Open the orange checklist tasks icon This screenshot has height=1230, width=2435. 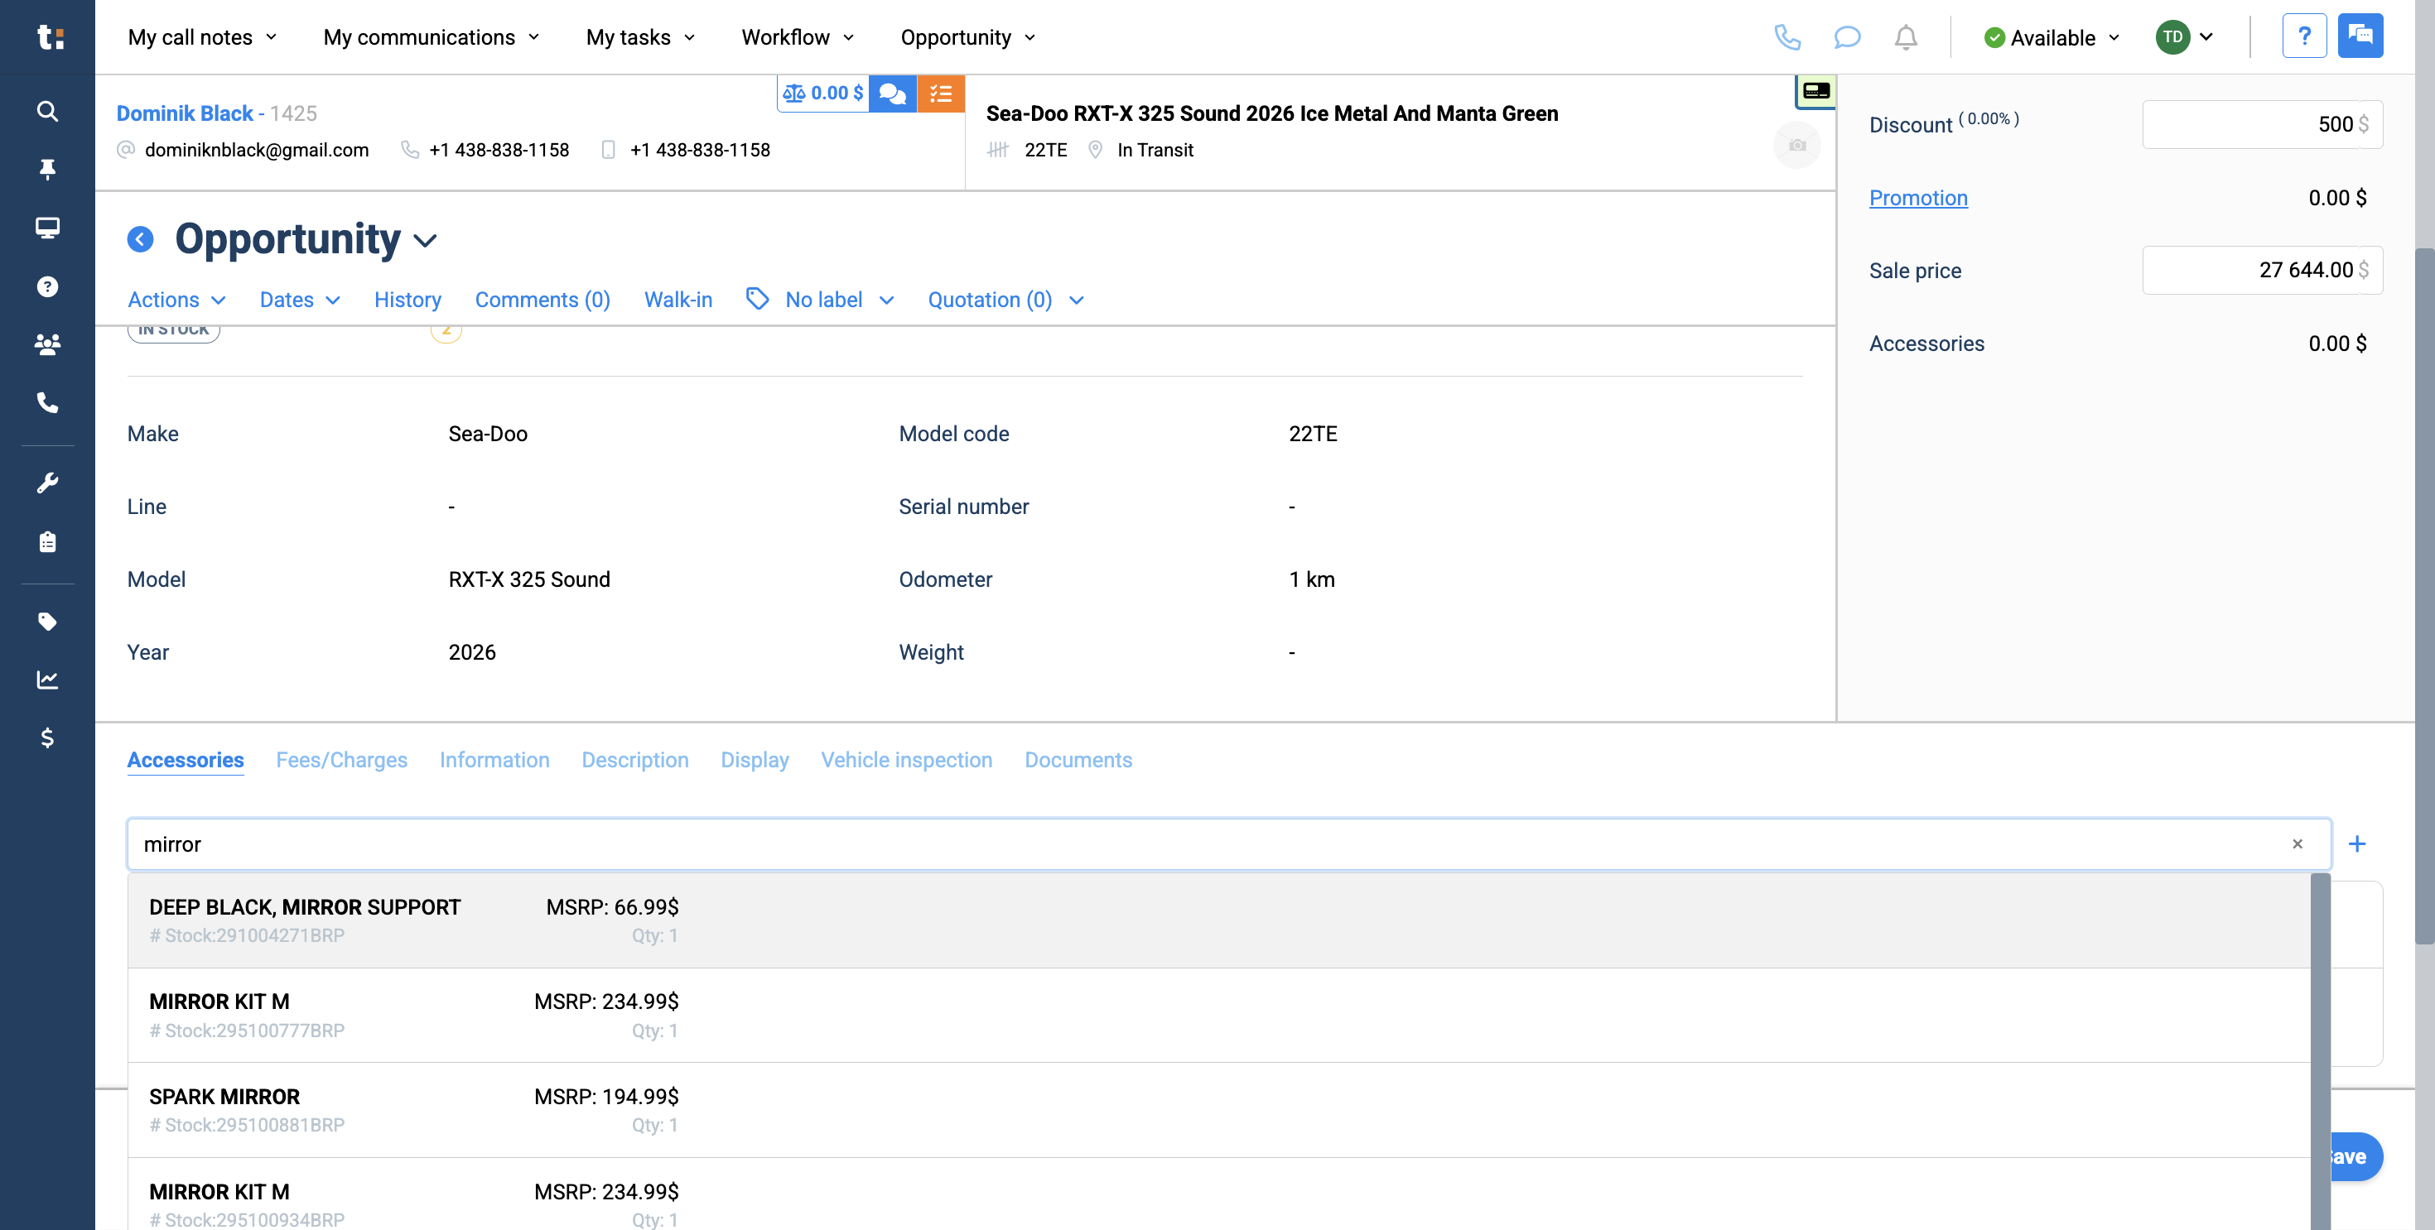[x=939, y=94]
